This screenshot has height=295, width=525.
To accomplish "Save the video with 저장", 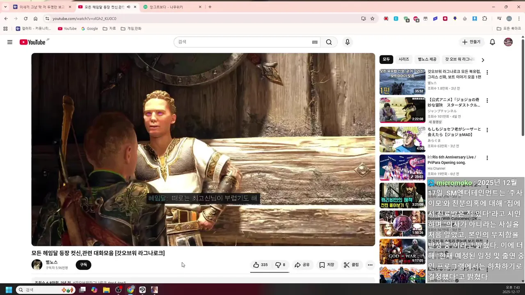I will click(327, 265).
